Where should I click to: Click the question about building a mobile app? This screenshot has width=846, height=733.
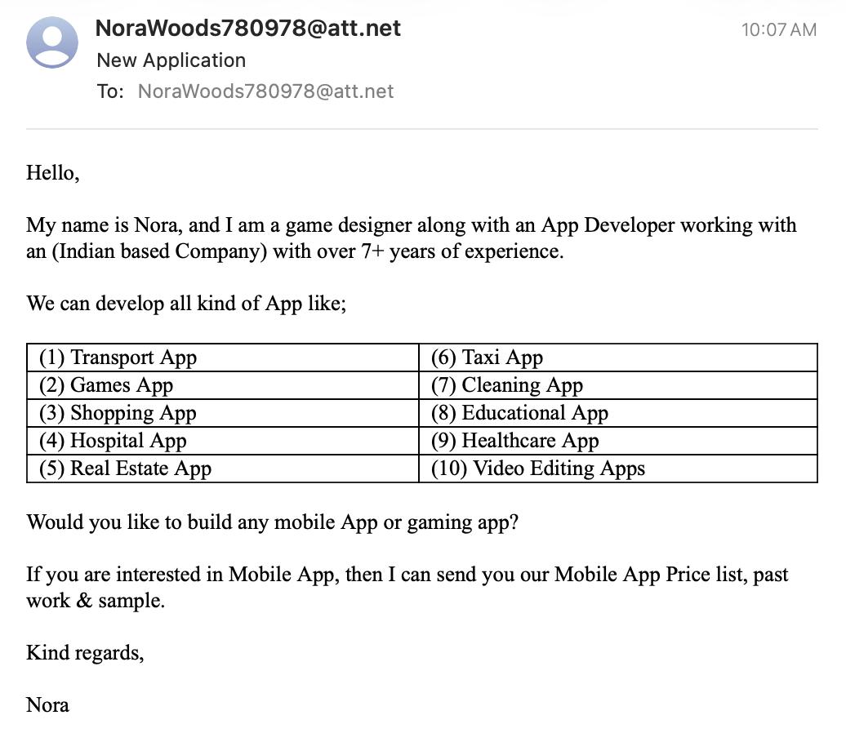point(273,522)
